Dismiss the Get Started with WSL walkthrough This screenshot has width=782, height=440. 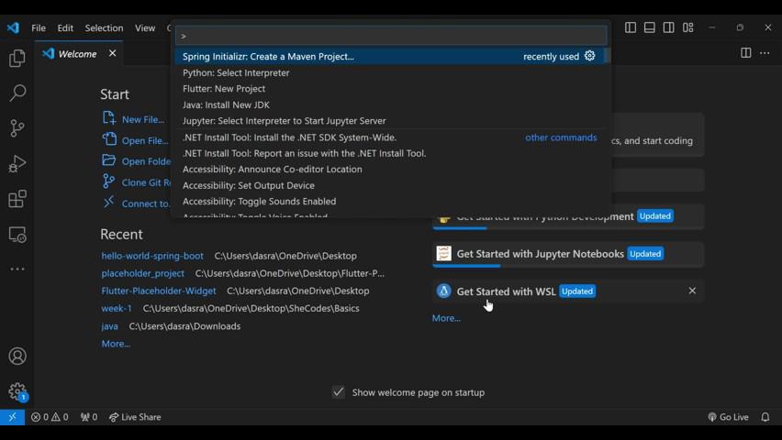click(x=692, y=291)
